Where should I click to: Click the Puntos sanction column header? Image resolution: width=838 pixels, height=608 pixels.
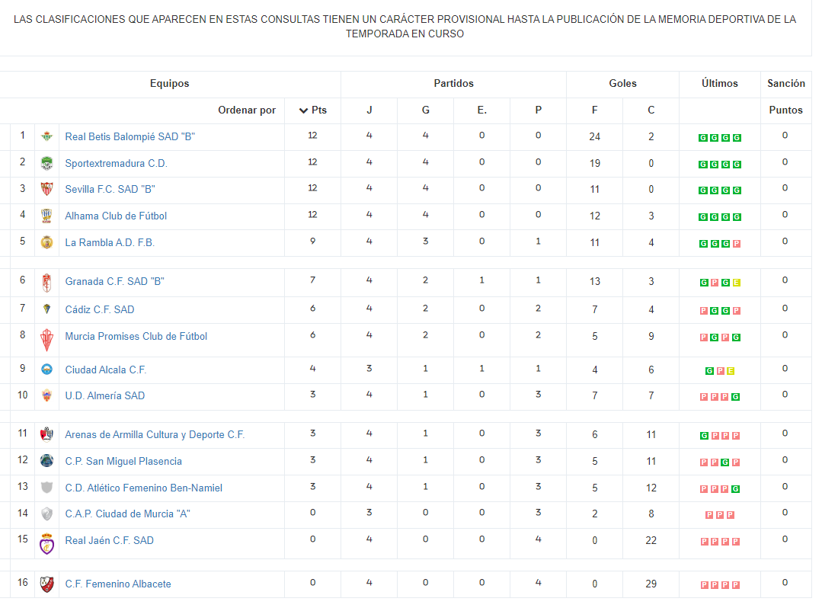click(785, 110)
